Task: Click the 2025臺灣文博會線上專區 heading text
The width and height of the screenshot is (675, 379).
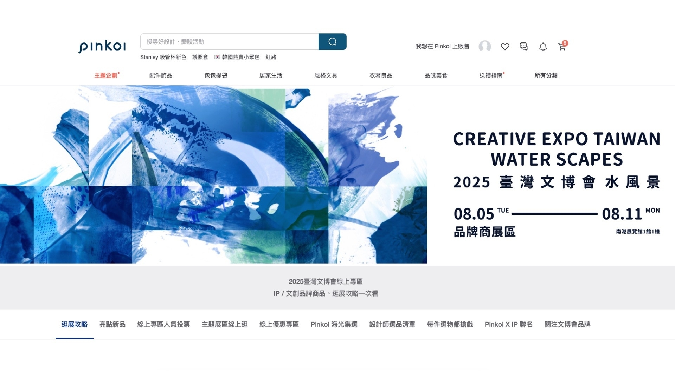Action: click(326, 281)
